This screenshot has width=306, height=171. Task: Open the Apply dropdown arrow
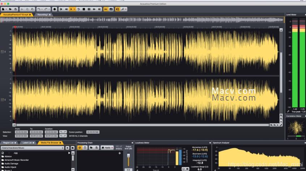(112, 148)
